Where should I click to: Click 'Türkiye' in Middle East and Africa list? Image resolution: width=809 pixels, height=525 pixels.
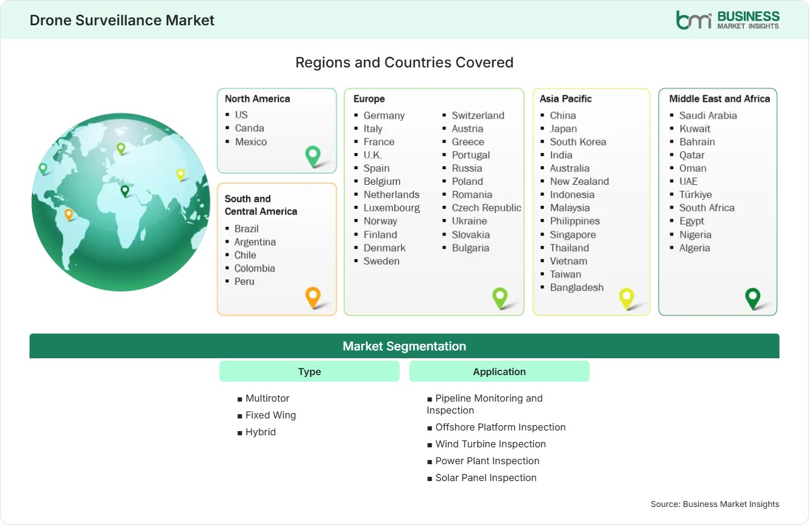696,195
